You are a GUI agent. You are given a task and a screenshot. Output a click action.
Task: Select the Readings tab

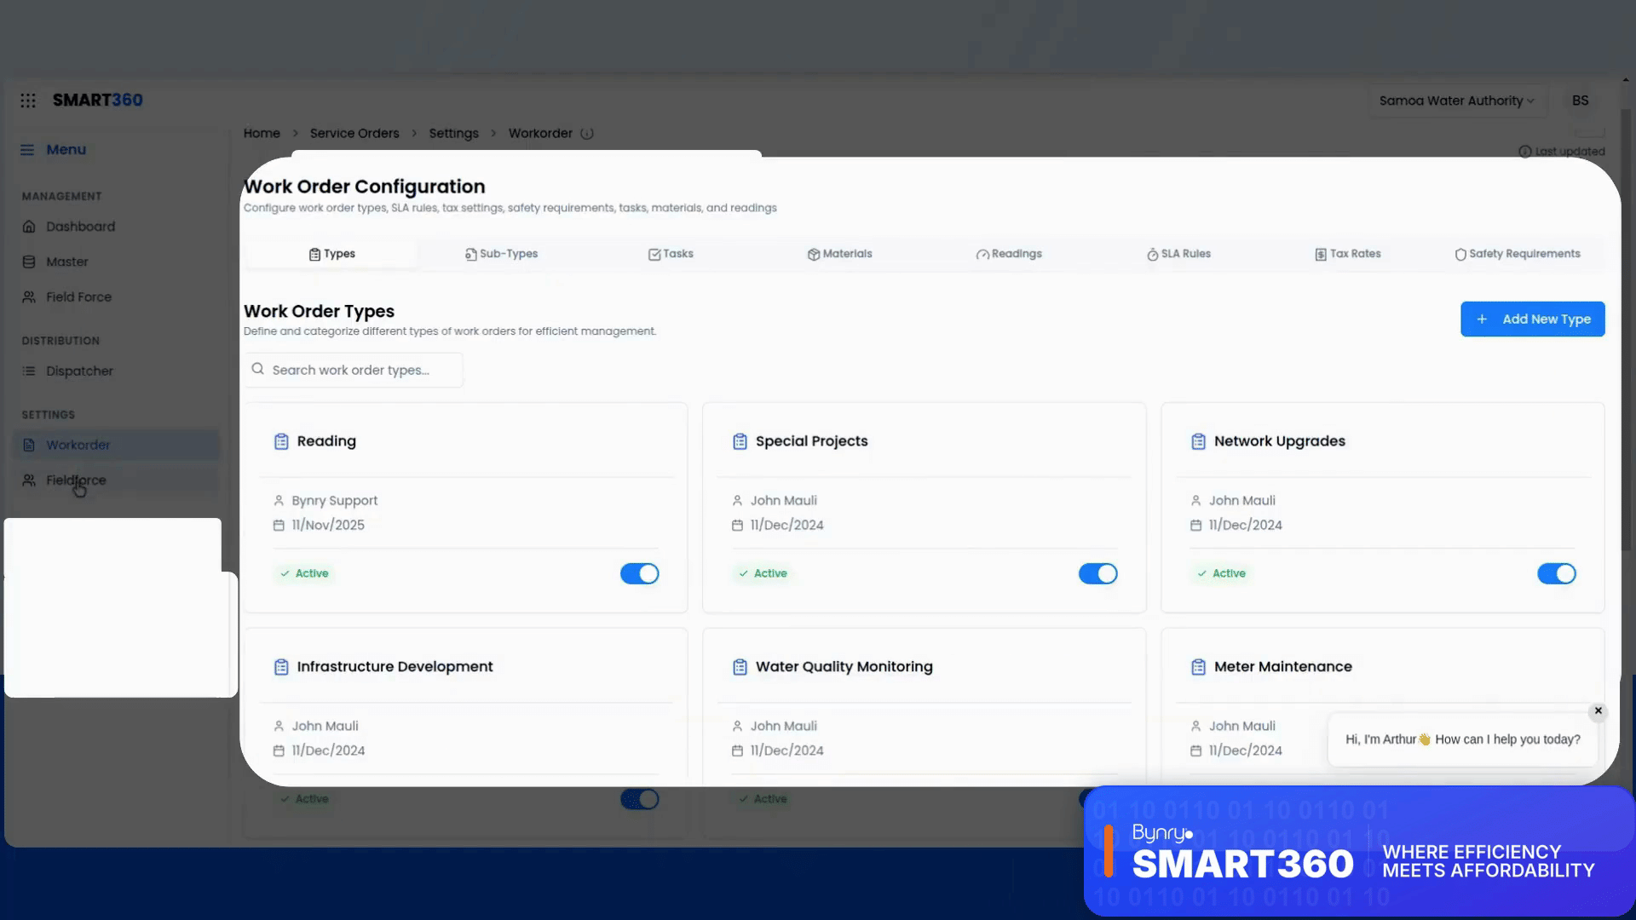(1009, 254)
